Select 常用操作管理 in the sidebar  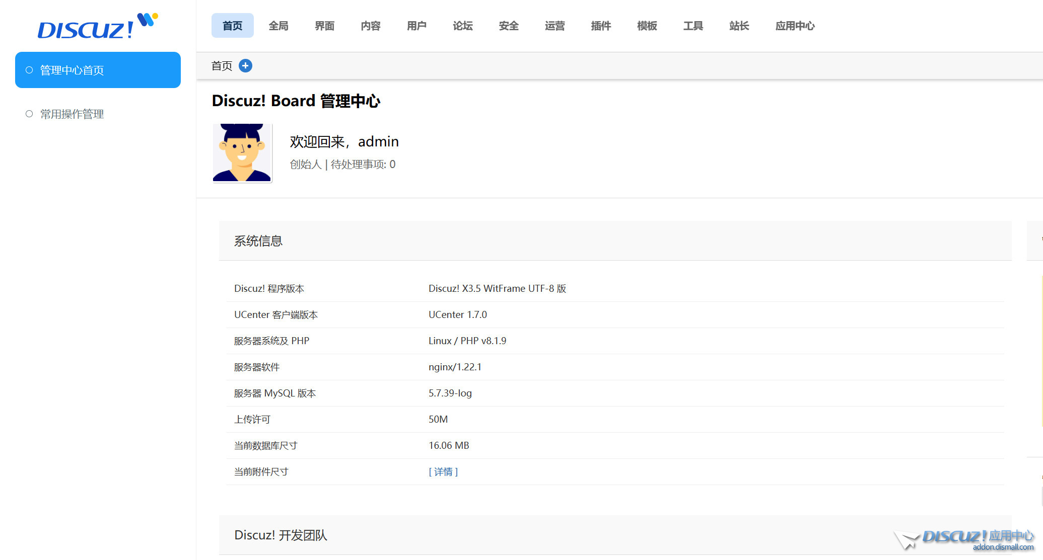pos(72,114)
